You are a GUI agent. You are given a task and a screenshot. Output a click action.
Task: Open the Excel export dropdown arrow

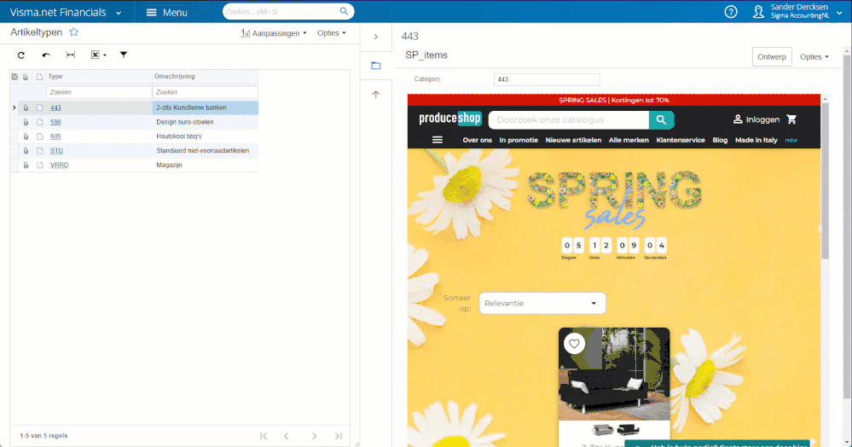(x=105, y=55)
